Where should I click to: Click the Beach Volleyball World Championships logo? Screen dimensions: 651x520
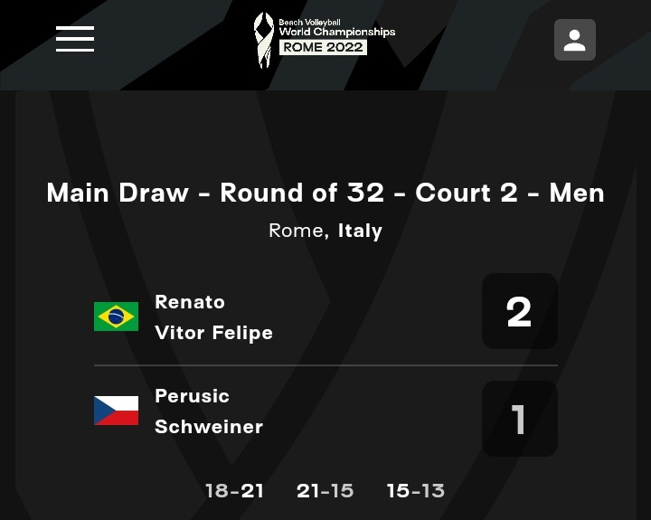pyautogui.click(x=325, y=40)
